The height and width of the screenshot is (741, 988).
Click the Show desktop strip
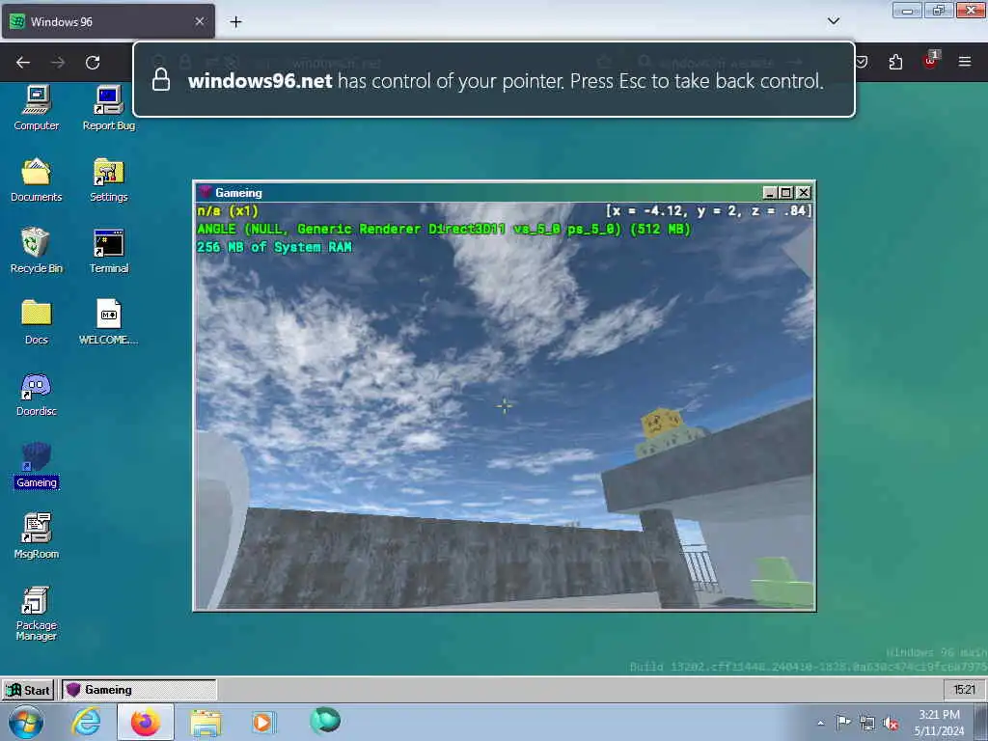(x=981, y=722)
